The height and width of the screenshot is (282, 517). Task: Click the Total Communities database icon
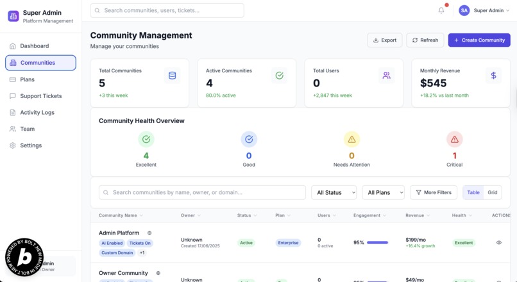click(172, 76)
